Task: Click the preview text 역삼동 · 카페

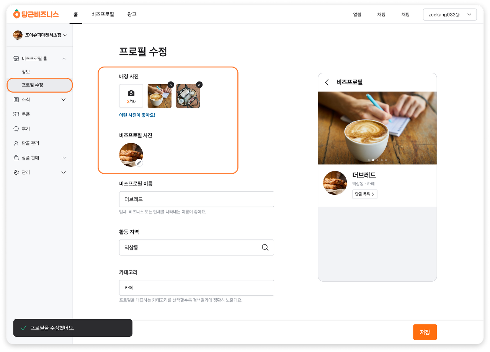Action: pos(364,184)
